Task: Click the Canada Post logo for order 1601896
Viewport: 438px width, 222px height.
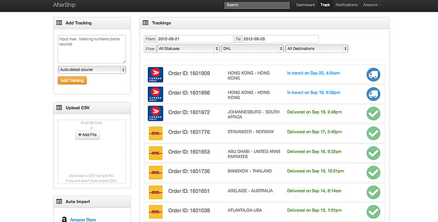Action: pos(155,94)
